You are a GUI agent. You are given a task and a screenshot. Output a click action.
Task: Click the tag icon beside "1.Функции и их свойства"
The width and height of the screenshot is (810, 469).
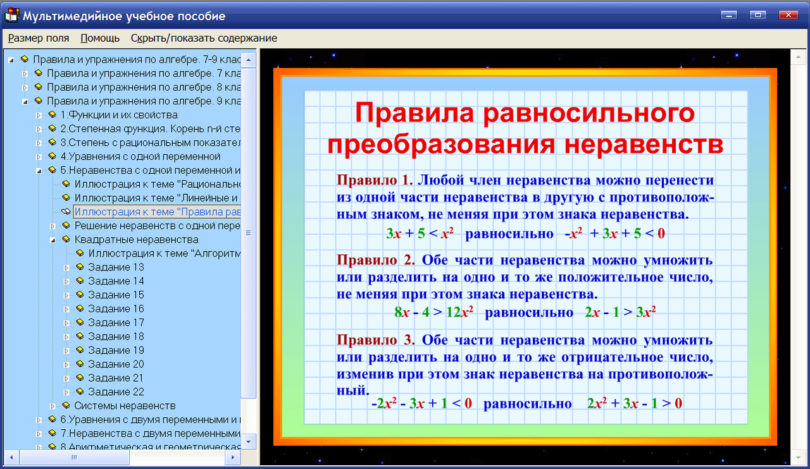click(53, 114)
